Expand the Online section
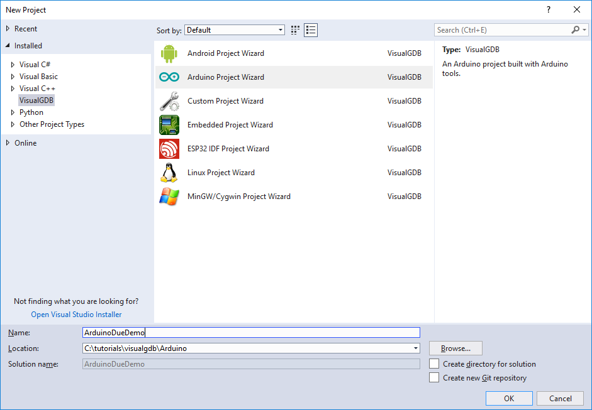 [x=8, y=143]
